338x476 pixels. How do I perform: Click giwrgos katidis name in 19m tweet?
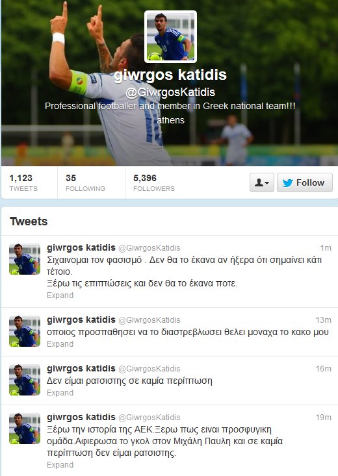[x=81, y=417]
